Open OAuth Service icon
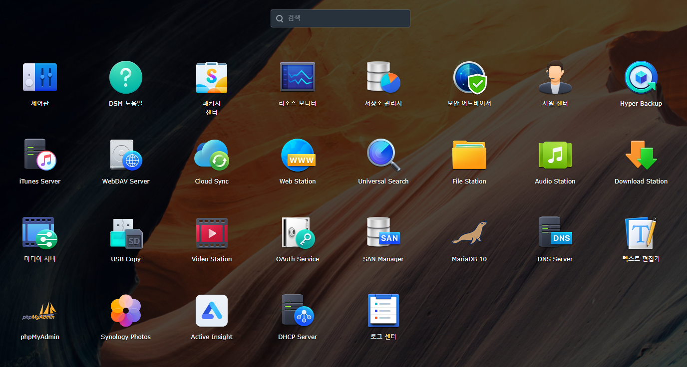 click(298, 233)
